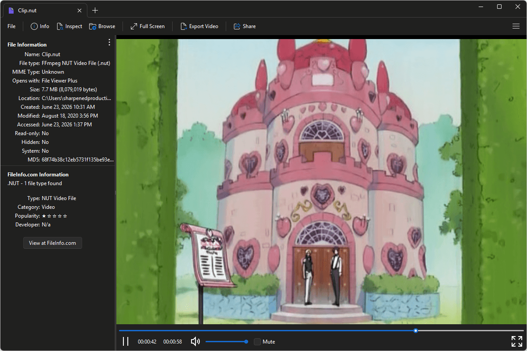The image size is (527, 351).
Task: Click the File type value FFmpeg NUT Video File
Action: 76,63
